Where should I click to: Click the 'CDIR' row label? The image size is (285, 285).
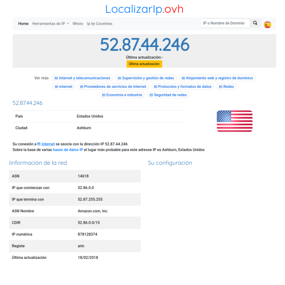tap(16, 223)
